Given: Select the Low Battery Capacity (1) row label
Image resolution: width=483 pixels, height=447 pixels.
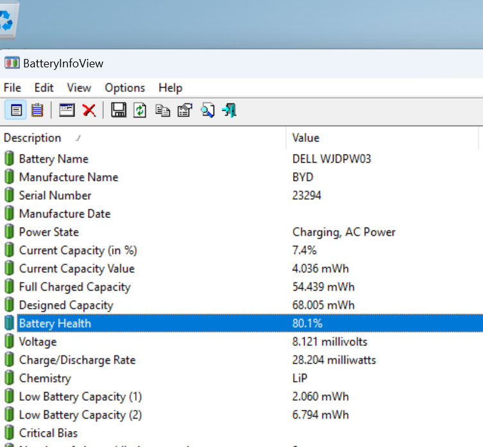Looking at the screenshot, I should (x=80, y=397).
